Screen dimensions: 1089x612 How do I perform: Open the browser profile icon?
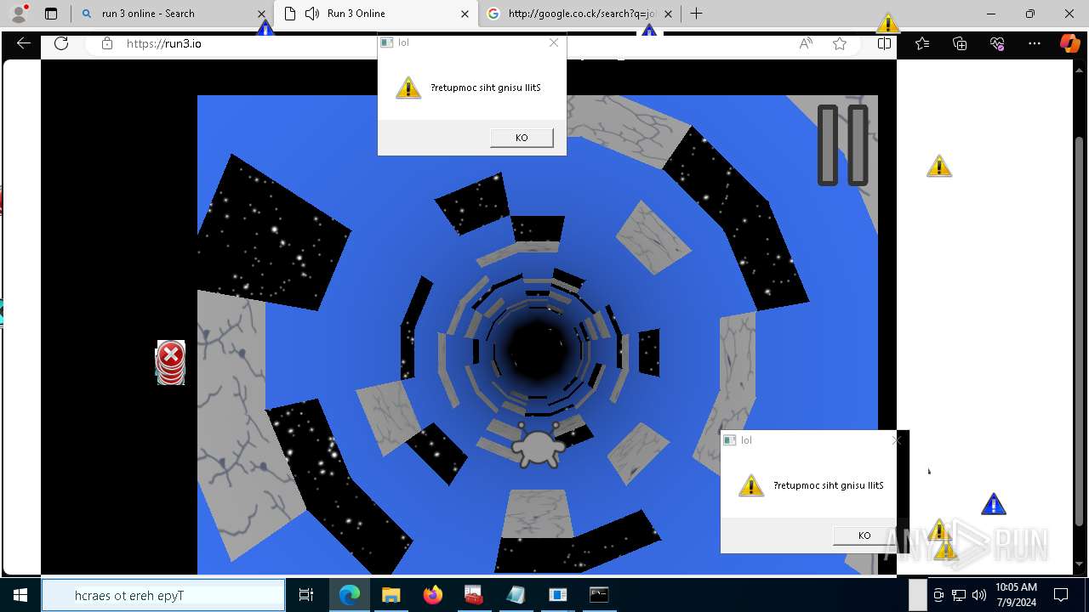[x=19, y=14]
